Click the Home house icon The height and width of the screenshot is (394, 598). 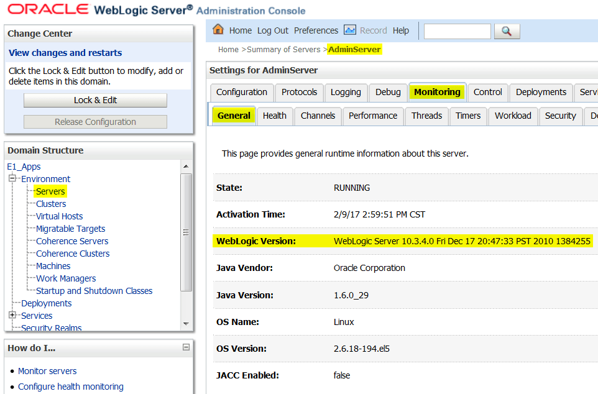218,29
